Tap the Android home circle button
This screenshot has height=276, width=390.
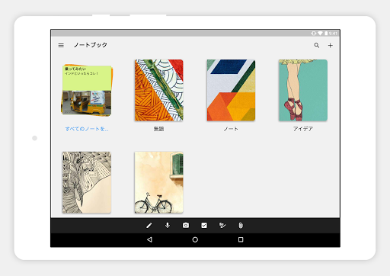click(195, 239)
